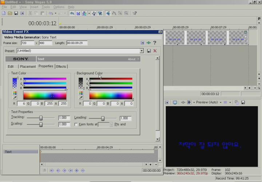Screen dimensions: 262x182
Task: Expand the Preset dropdown list
Action: (x=142, y=51)
